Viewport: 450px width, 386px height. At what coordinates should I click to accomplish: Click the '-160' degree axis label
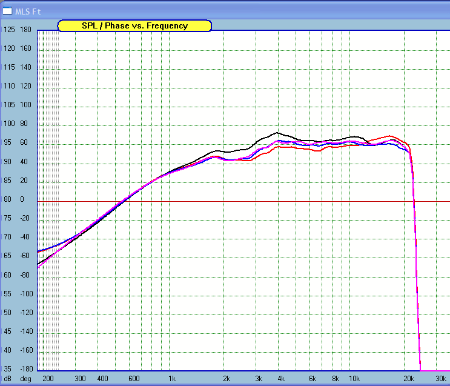click(27, 350)
